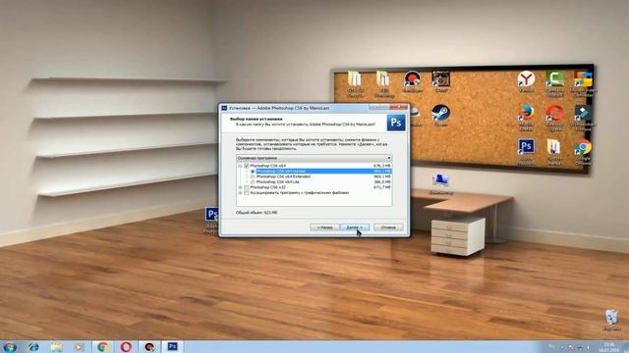Select the folder next to the Photoshop shortcut
This screenshot has height=353, width=629.
pos(554,152)
